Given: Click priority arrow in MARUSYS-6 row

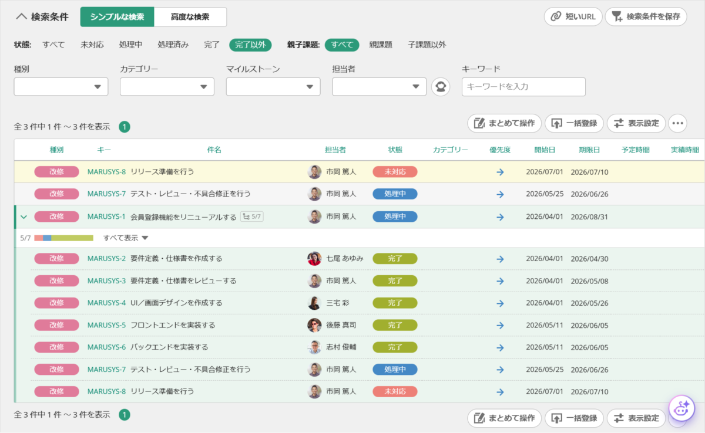Looking at the screenshot, I should tap(500, 347).
